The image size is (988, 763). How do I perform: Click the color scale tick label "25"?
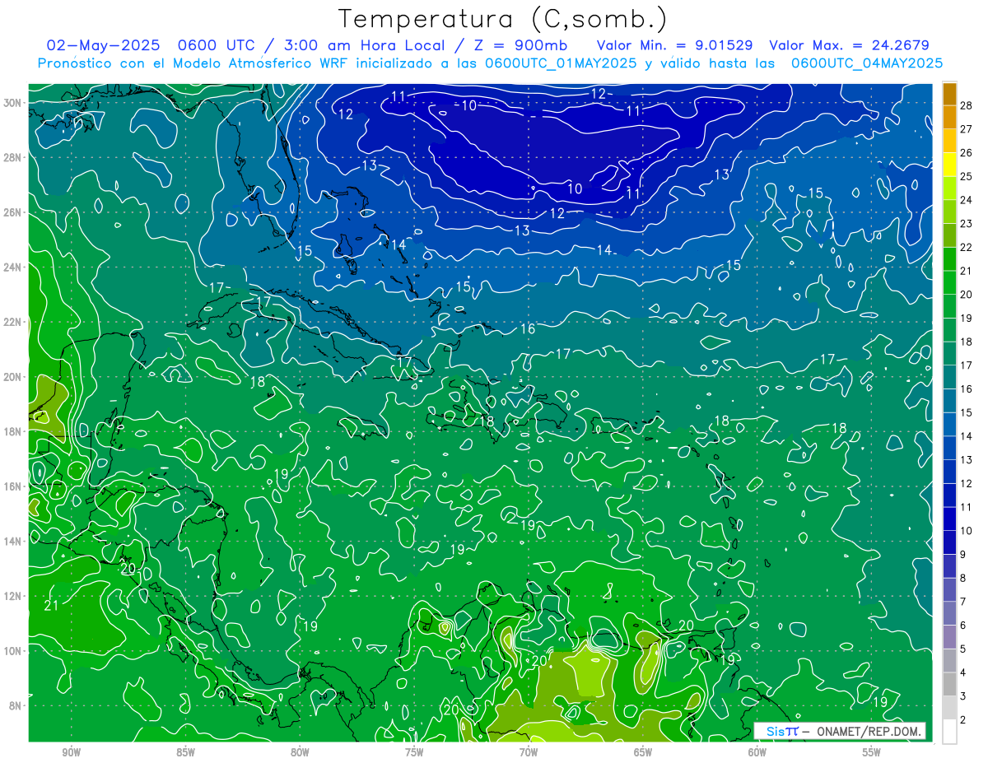(967, 176)
